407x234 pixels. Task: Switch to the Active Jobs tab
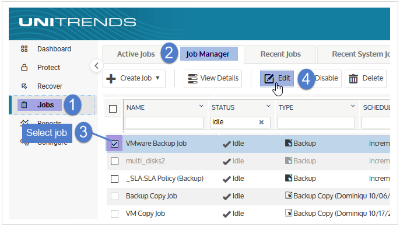pos(136,54)
